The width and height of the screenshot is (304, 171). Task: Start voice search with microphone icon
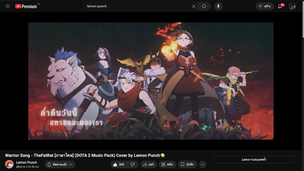[218, 6]
